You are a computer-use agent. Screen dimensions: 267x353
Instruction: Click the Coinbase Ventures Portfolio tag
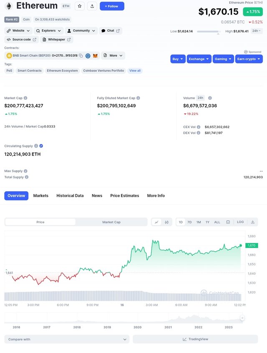[x=103, y=71]
